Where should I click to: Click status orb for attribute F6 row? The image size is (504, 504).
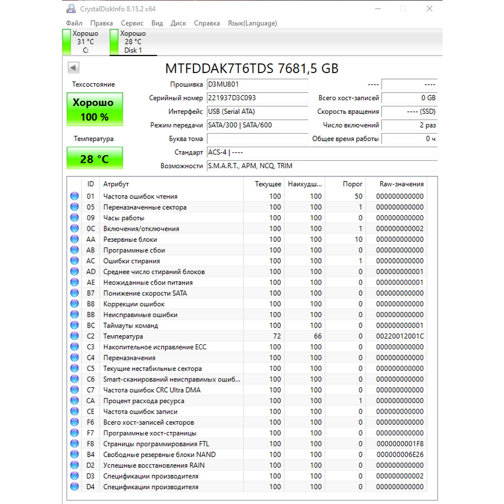coord(75,422)
